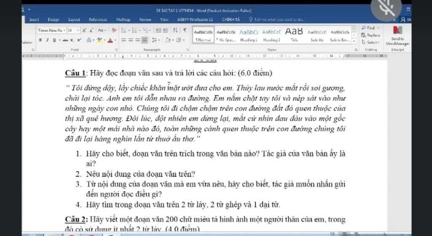This screenshot has height=236, width=432.
Task: Expand underline style options arrow
Action: [x=59, y=40]
